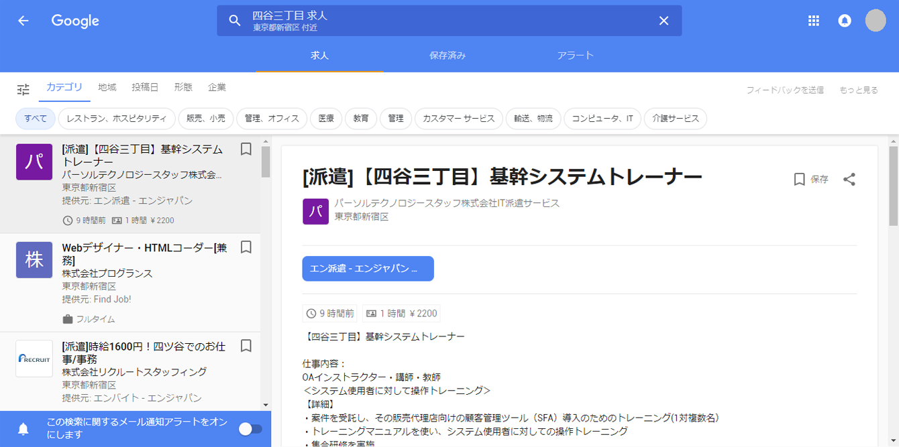Image resolution: width=899 pixels, height=447 pixels.
Task: Share the job posting
Action: coord(849,179)
